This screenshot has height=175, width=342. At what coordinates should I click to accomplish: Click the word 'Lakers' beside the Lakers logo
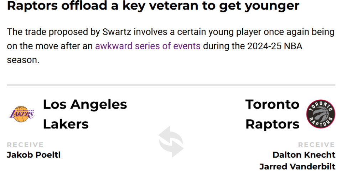[x=66, y=124]
